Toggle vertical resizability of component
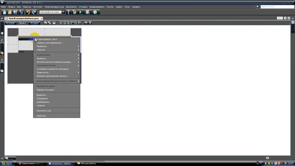 point(90,23)
